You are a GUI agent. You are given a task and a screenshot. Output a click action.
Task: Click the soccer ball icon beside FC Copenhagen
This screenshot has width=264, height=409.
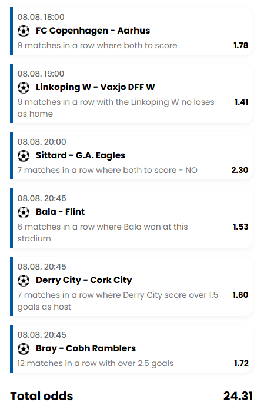click(24, 31)
